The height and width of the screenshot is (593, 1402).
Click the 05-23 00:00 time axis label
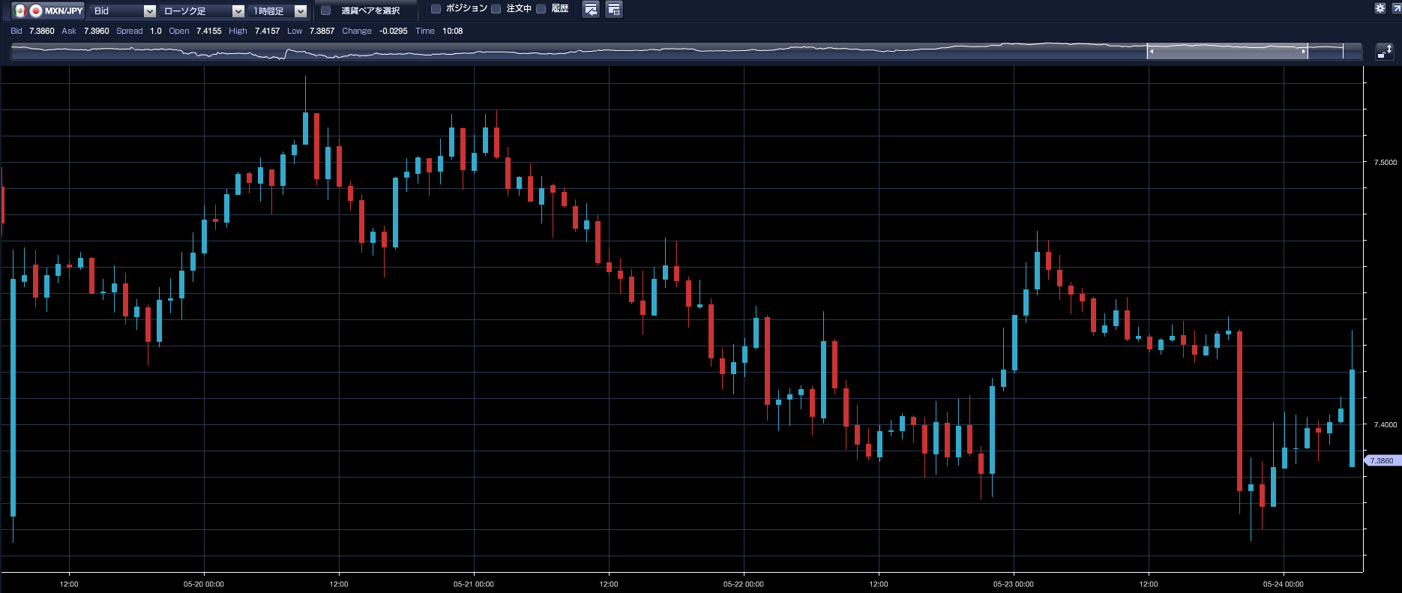[x=1013, y=584]
